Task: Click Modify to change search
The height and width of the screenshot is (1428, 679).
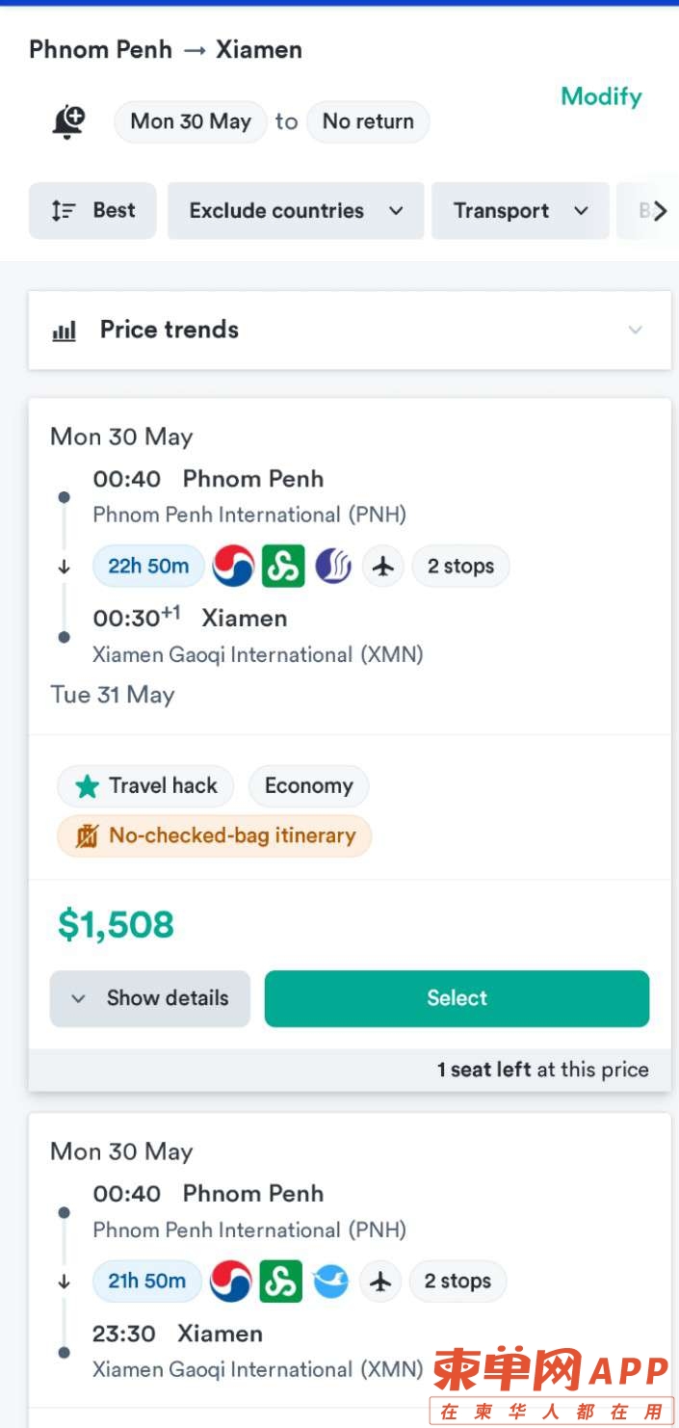Action: click(x=601, y=96)
